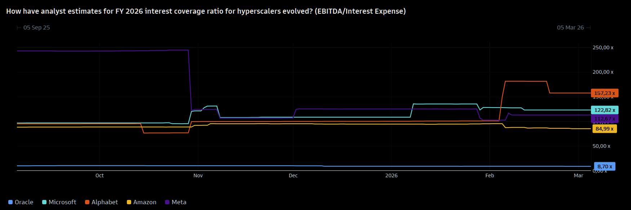631x210 pixels.
Task: Click the 250,00 x y-axis label
Action: tap(603, 47)
